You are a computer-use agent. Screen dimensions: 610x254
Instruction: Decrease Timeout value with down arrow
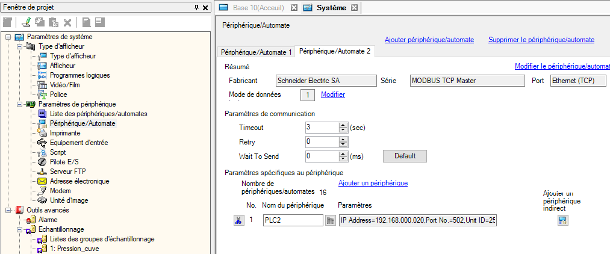pyautogui.click(x=343, y=129)
